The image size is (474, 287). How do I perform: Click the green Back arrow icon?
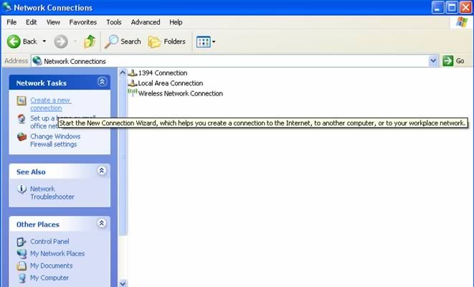(x=14, y=42)
